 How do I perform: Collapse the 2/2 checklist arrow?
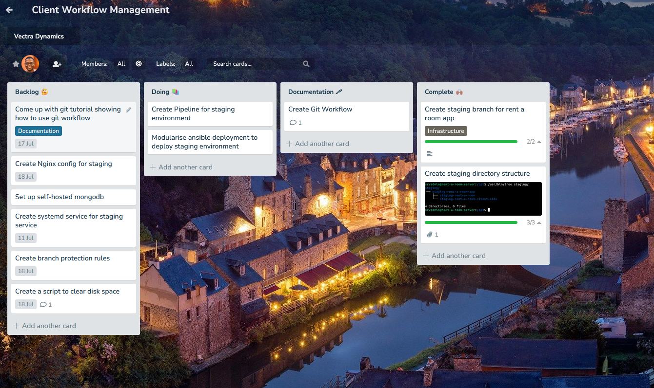click(x=539, y=142)
